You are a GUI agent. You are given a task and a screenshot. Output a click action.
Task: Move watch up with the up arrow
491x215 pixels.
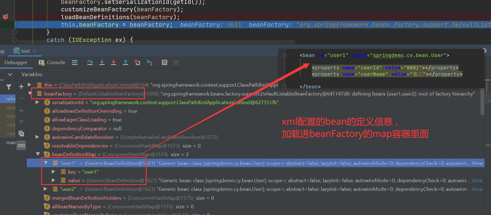click(21, 110)
